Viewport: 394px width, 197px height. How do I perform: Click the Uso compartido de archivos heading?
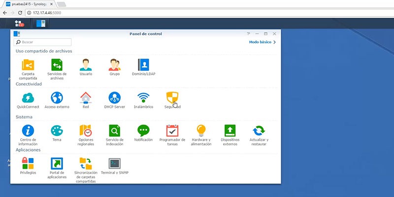coord(44,51)
